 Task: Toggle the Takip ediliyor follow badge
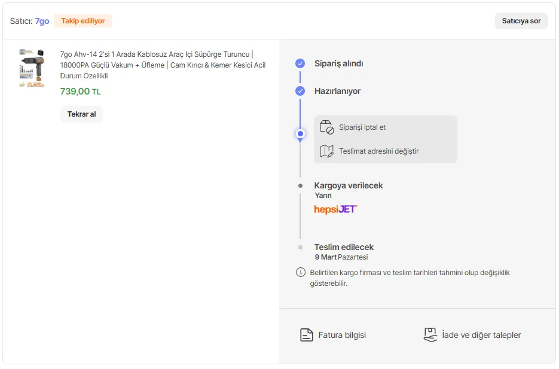(83, 21)
